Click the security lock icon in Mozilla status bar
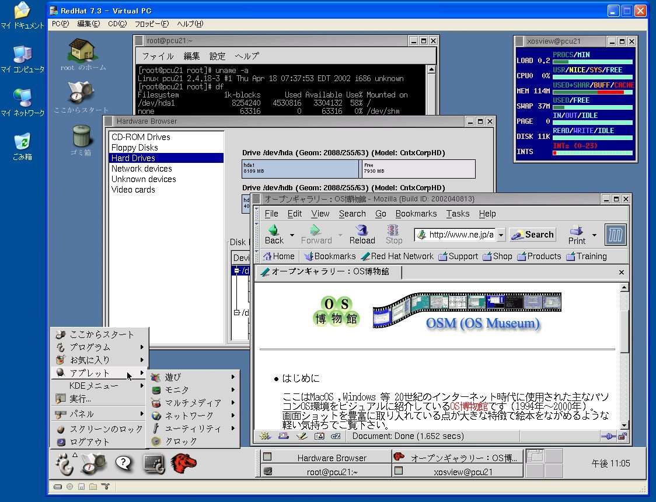The height and width of the screenshot is (502, 656). tap(622, 436)
